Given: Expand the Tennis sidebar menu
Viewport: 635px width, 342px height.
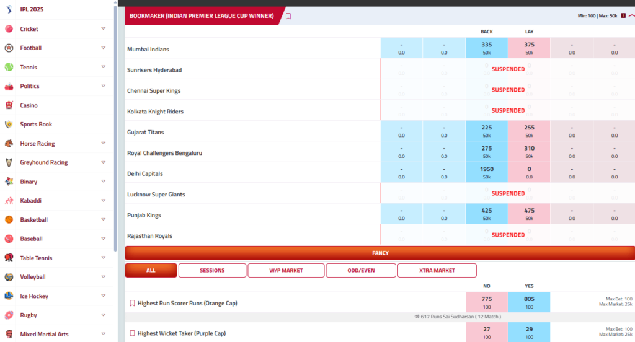Looking at the screenshot, I should (x=104, y=67).
